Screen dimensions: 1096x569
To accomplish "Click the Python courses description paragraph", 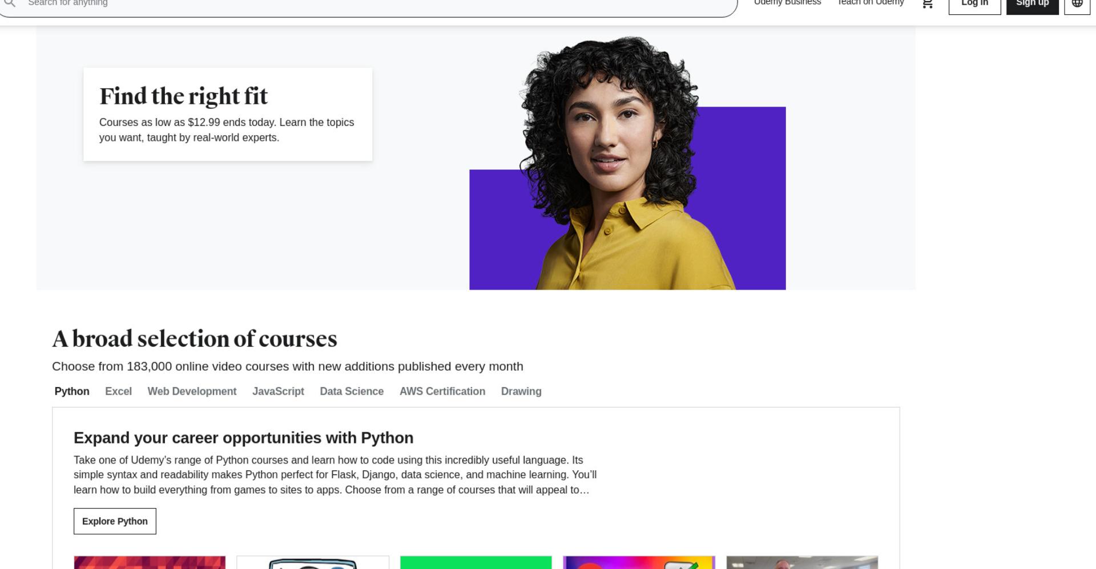I will click(335, 475).
